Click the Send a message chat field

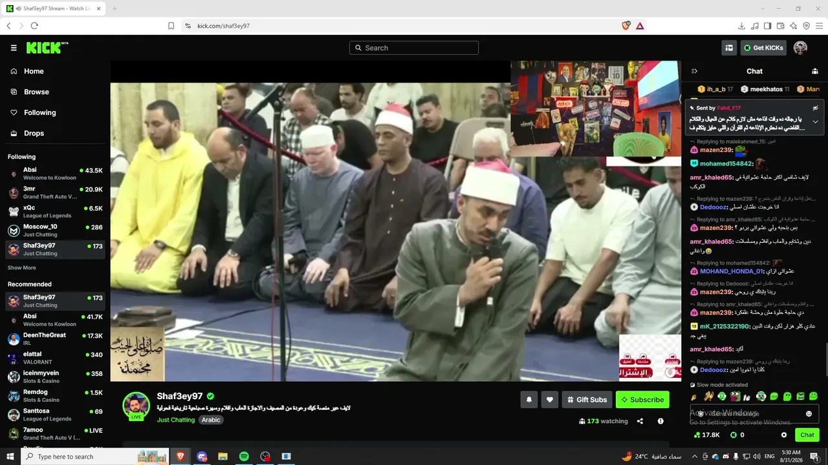754,413
